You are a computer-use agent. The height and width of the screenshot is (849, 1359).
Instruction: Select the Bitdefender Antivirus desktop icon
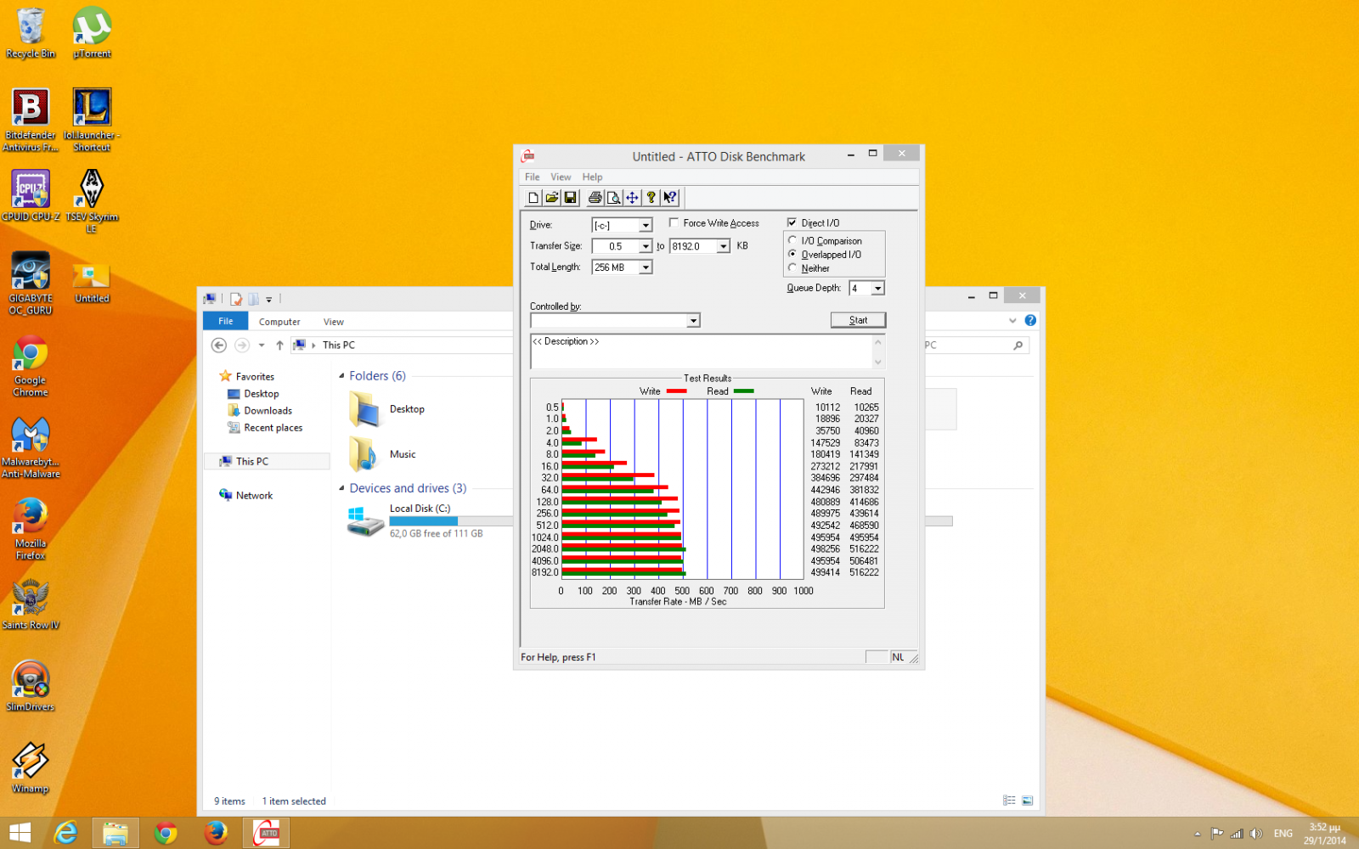pyautogui.click(x=31, y=120)
